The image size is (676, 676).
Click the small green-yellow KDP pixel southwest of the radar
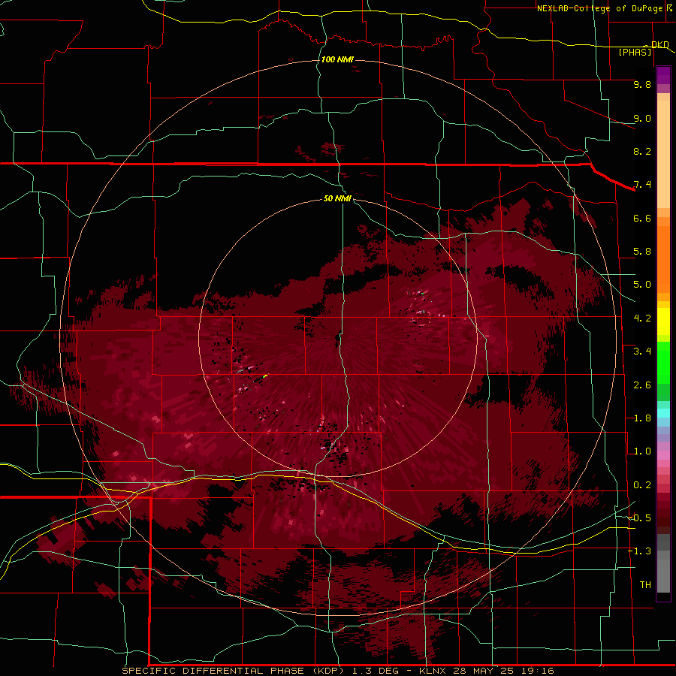point(266,376)
